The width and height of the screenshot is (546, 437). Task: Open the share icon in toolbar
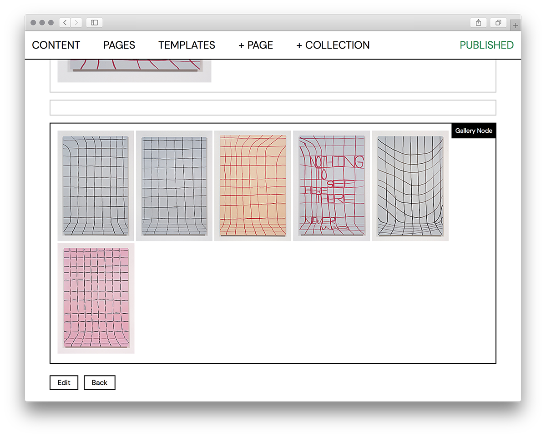pos(479,23)
